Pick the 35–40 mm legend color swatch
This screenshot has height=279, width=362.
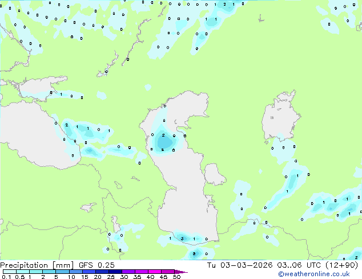click(x=141, y=272)
